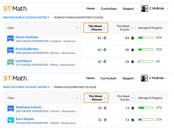
Task: Go to Home in Franklin panel
Action: pyautogui.click(x=90, y=78)
